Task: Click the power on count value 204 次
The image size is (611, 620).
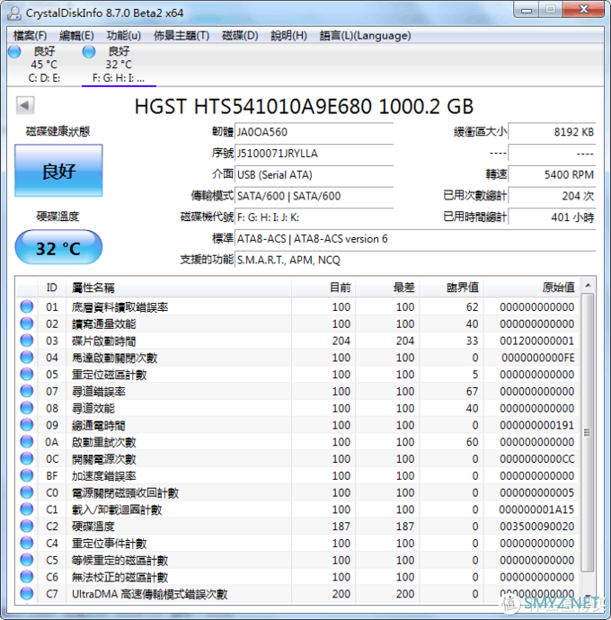Action: click(552, 196)
